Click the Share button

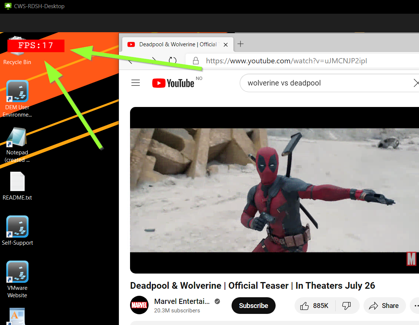384,306
